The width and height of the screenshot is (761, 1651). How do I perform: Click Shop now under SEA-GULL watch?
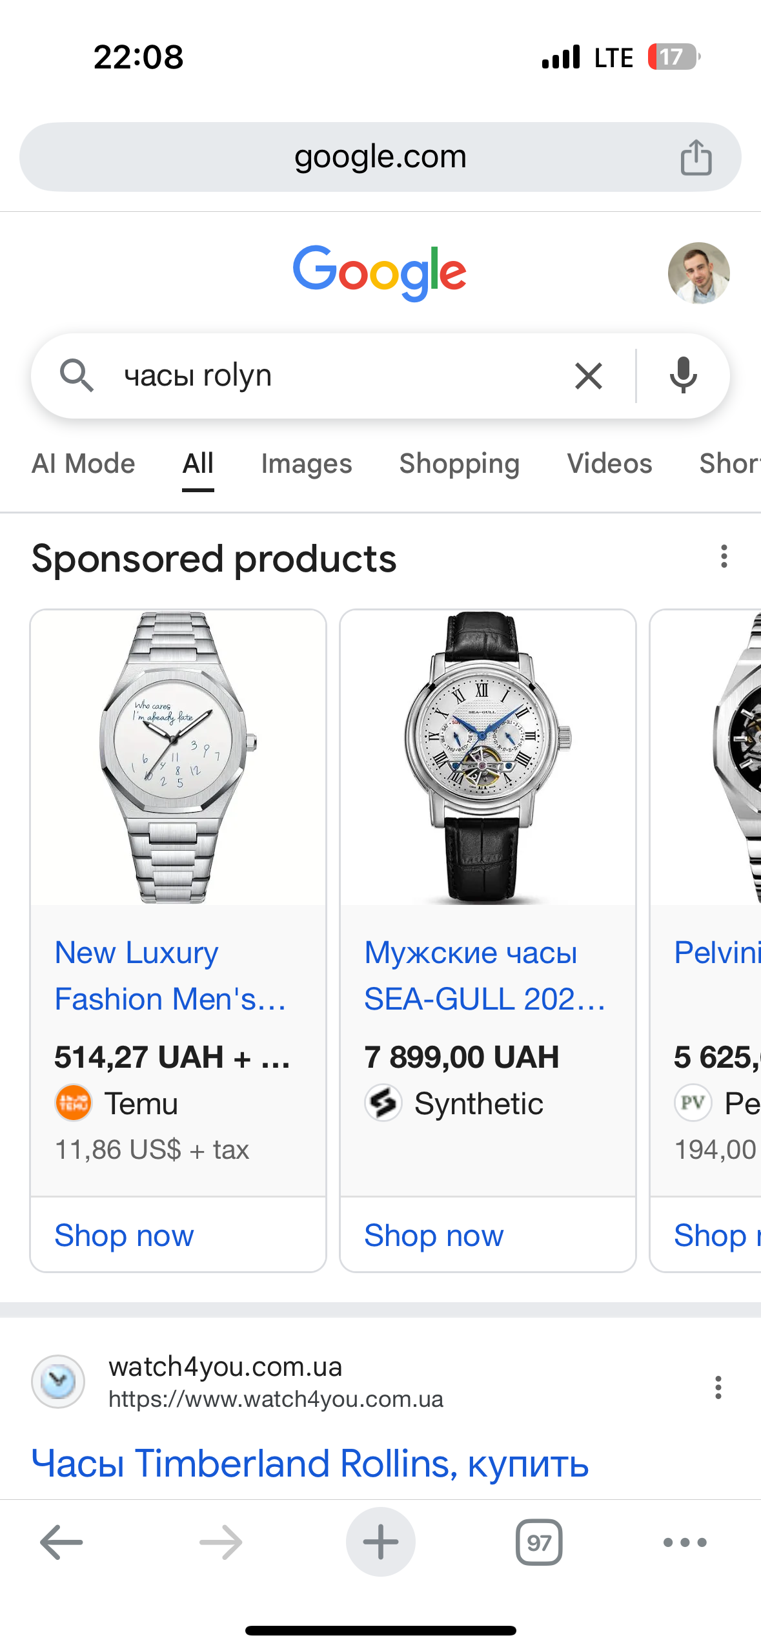coord(434,1236)
